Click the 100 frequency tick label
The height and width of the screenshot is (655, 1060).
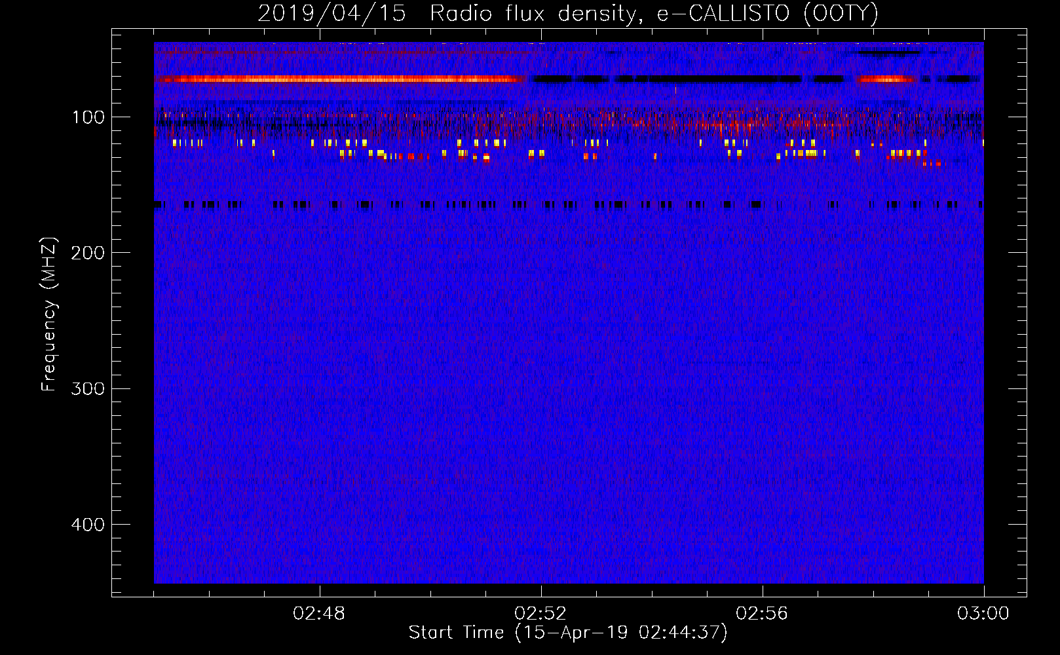88,117
